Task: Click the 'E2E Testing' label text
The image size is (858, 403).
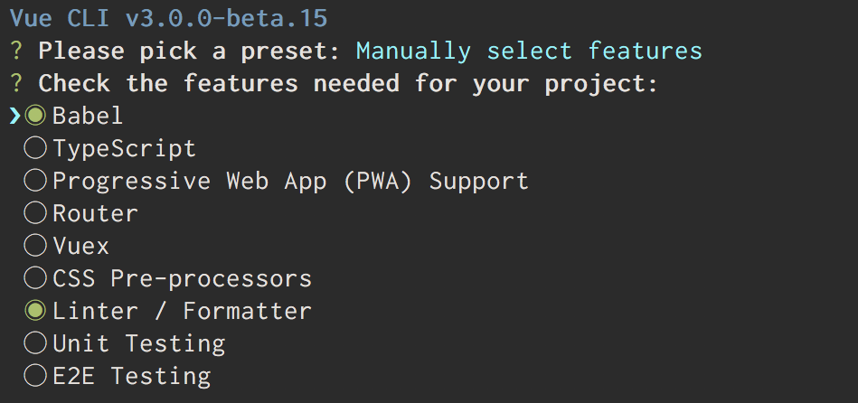Action: click(x=132, y=376)
